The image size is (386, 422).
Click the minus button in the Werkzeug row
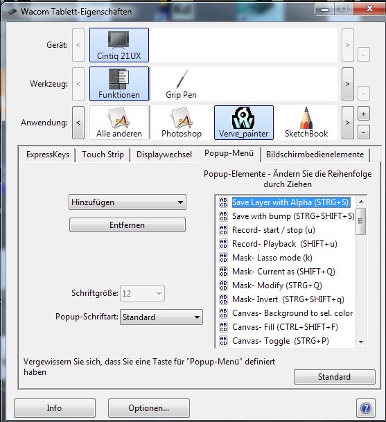(363, 94)
